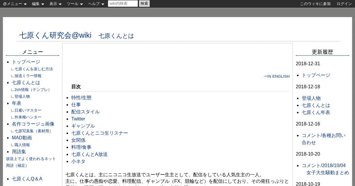Select the 2018-12-18 date text

pyautogui.click(x=308, y=87)
